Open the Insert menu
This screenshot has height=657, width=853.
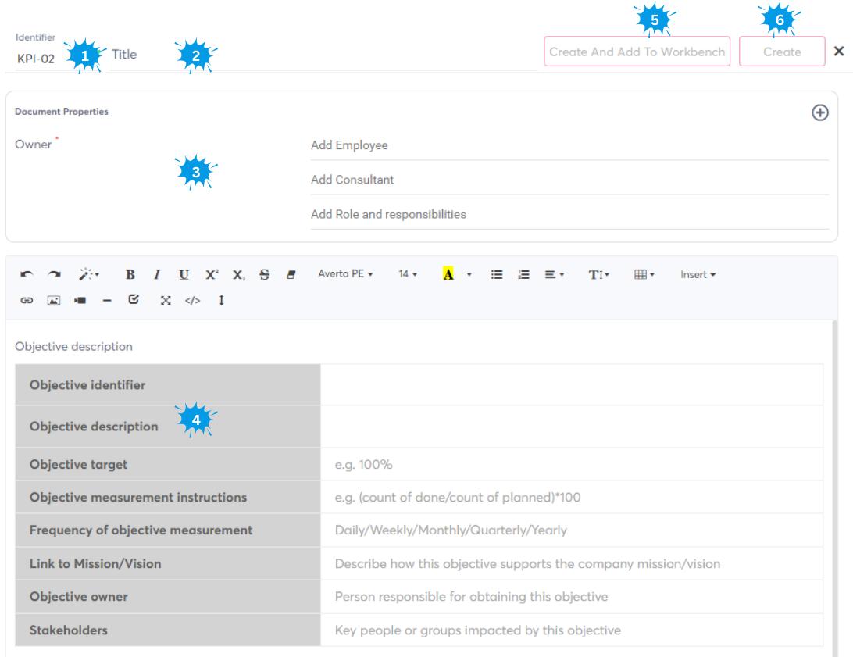click(698, 275)
